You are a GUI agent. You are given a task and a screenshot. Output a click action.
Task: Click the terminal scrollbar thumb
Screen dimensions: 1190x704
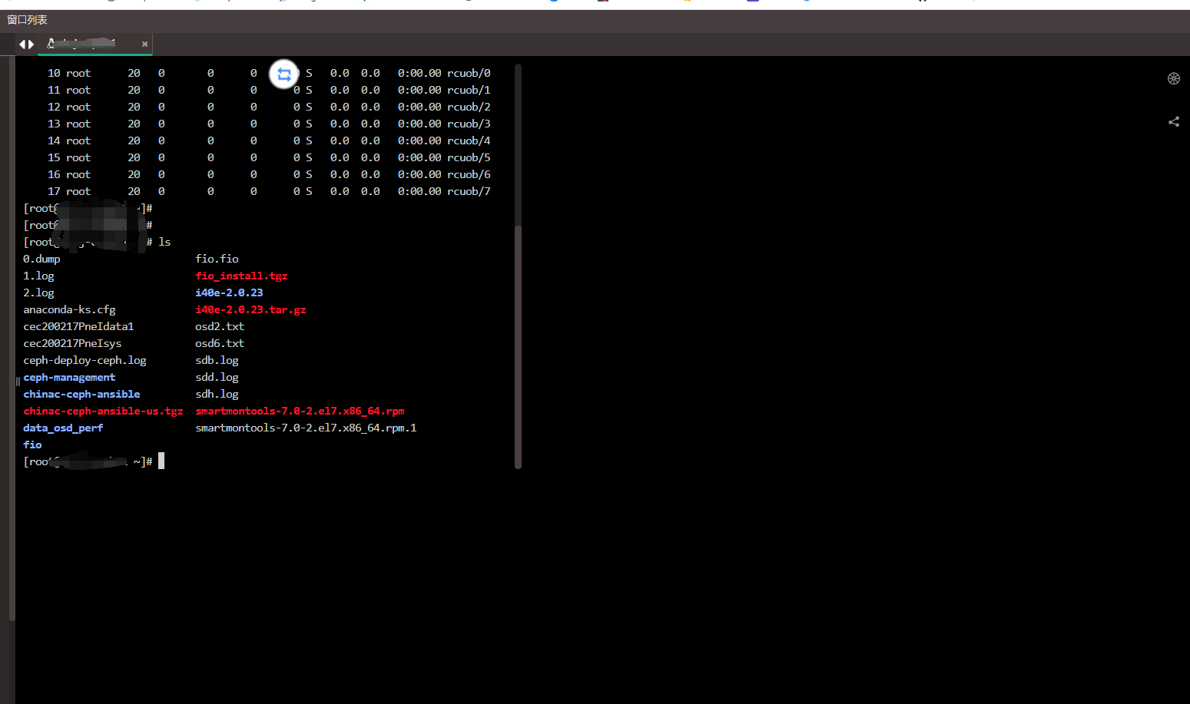[518, 345]
